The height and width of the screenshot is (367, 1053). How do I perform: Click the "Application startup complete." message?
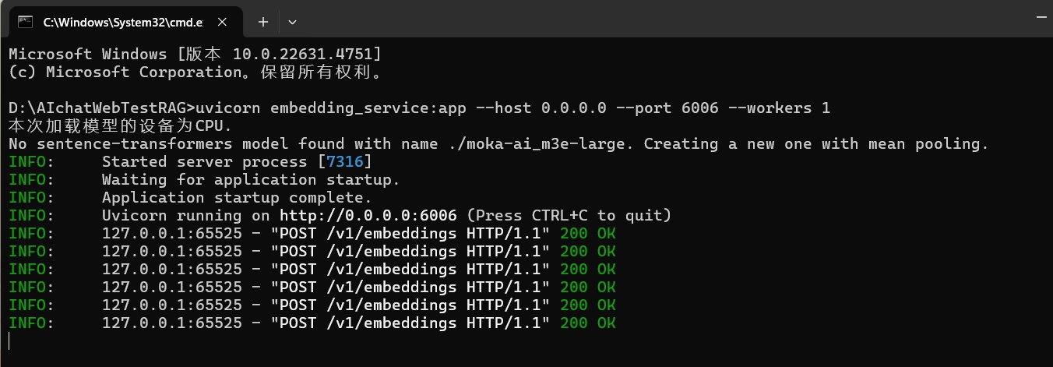point(237,197)
